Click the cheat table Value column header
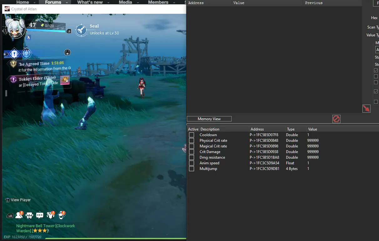Viewport: 379px width, 241px height. coord(343,129)
